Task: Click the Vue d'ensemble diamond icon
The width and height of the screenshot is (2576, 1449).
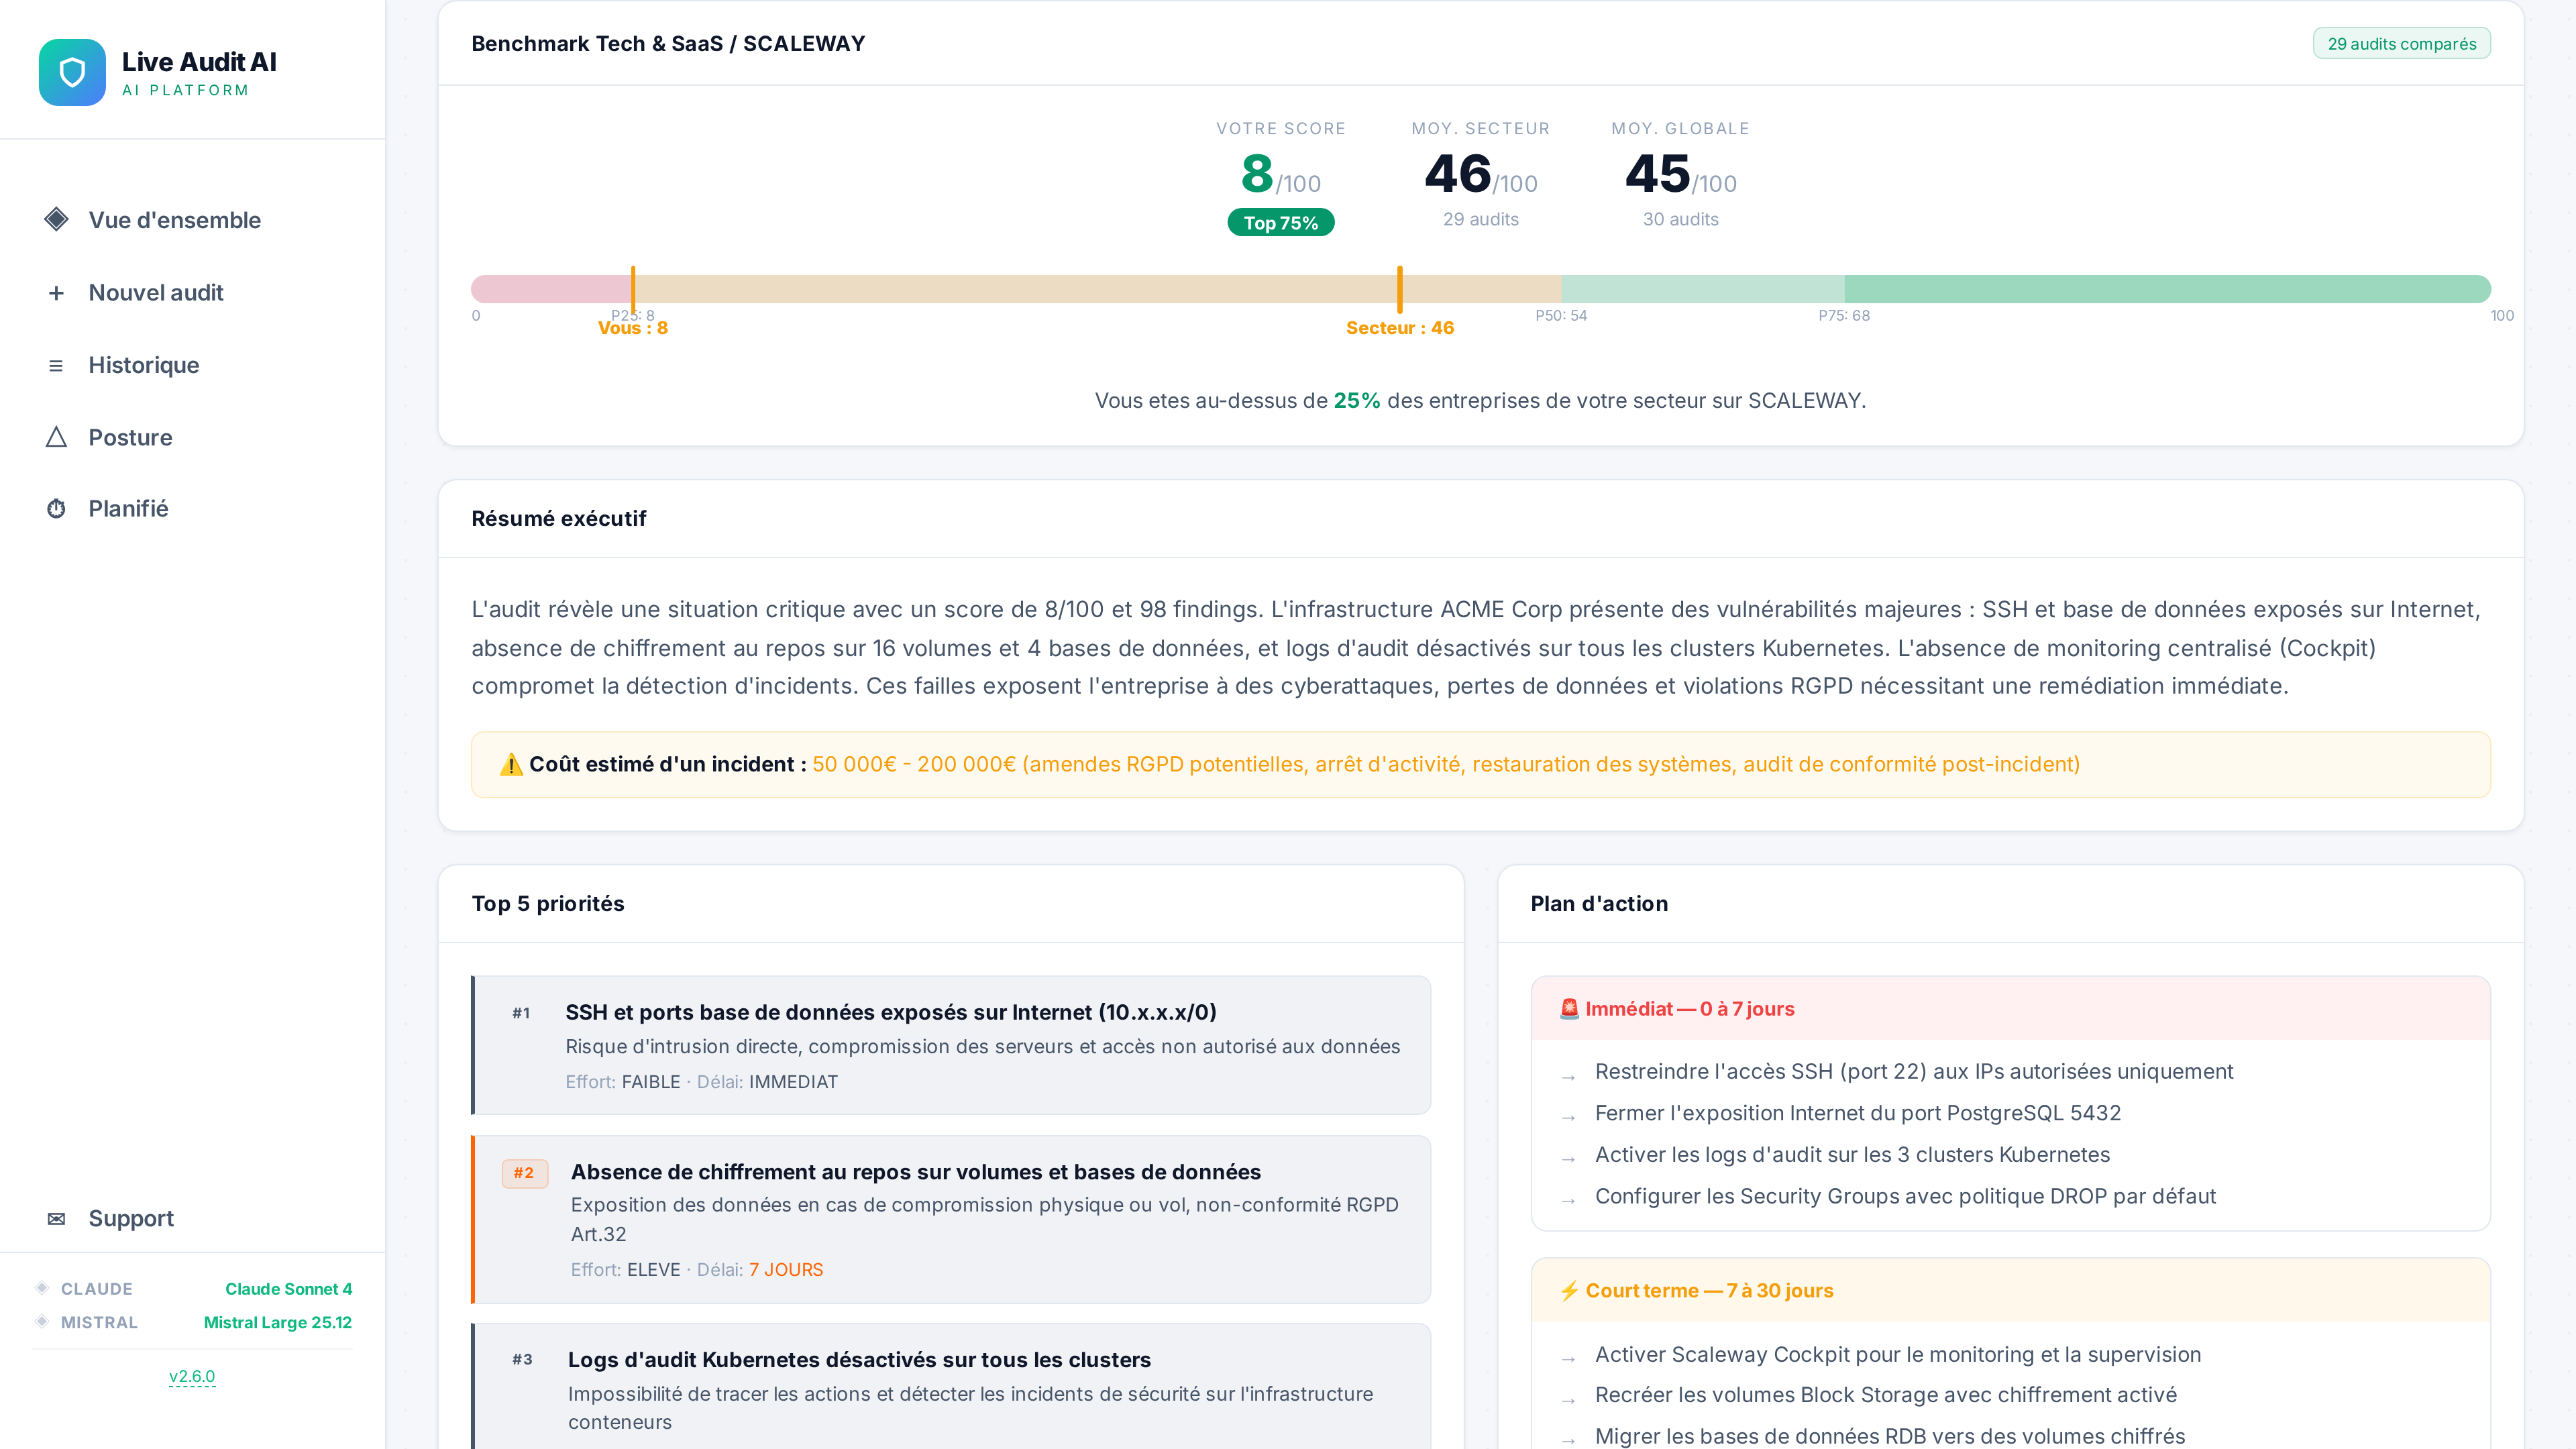Action: point(56,219)
